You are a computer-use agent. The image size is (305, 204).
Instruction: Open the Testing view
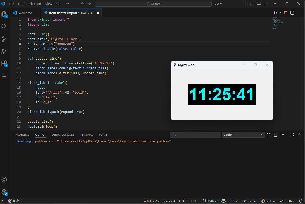click(x=4, y=76)
